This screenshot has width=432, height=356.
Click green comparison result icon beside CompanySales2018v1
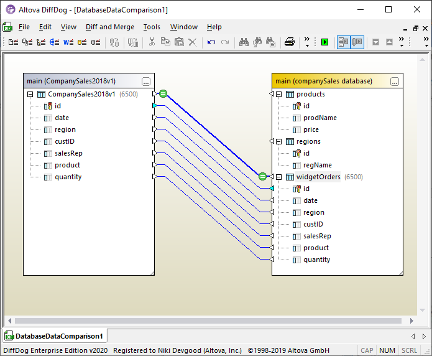click(163, 94)
